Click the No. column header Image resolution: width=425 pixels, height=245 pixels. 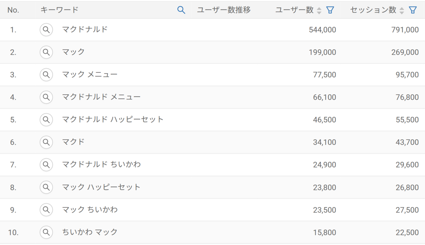pos(13,10)
